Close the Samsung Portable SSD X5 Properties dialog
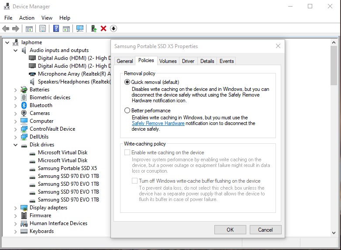 click(278, 46)
